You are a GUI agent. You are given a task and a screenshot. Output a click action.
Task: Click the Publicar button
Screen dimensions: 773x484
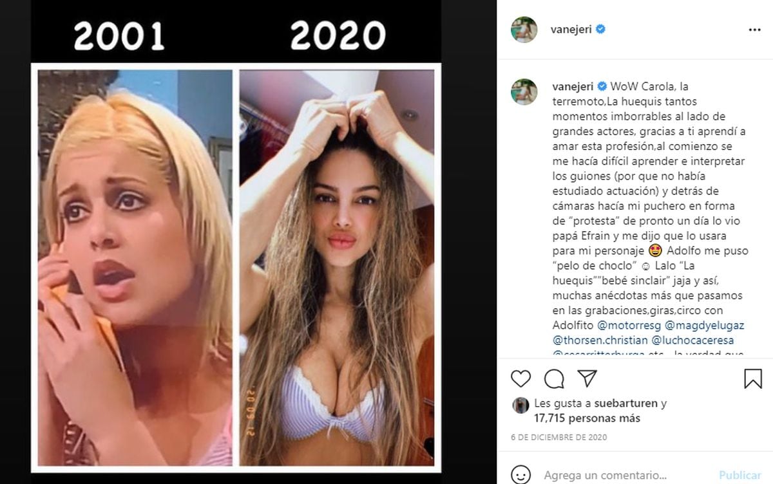[x=740, y=475]
